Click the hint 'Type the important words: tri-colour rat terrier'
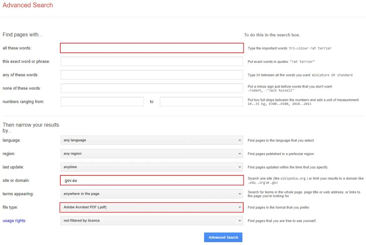This screenshot has width=366, height=245. coord(289,48)
